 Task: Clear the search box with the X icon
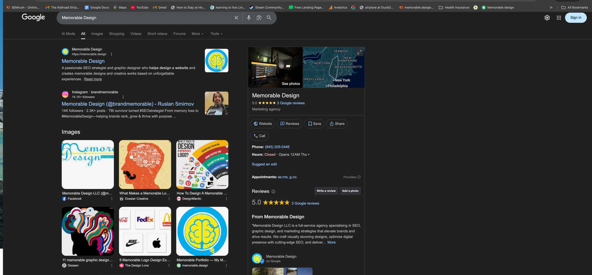click(236, 18)
